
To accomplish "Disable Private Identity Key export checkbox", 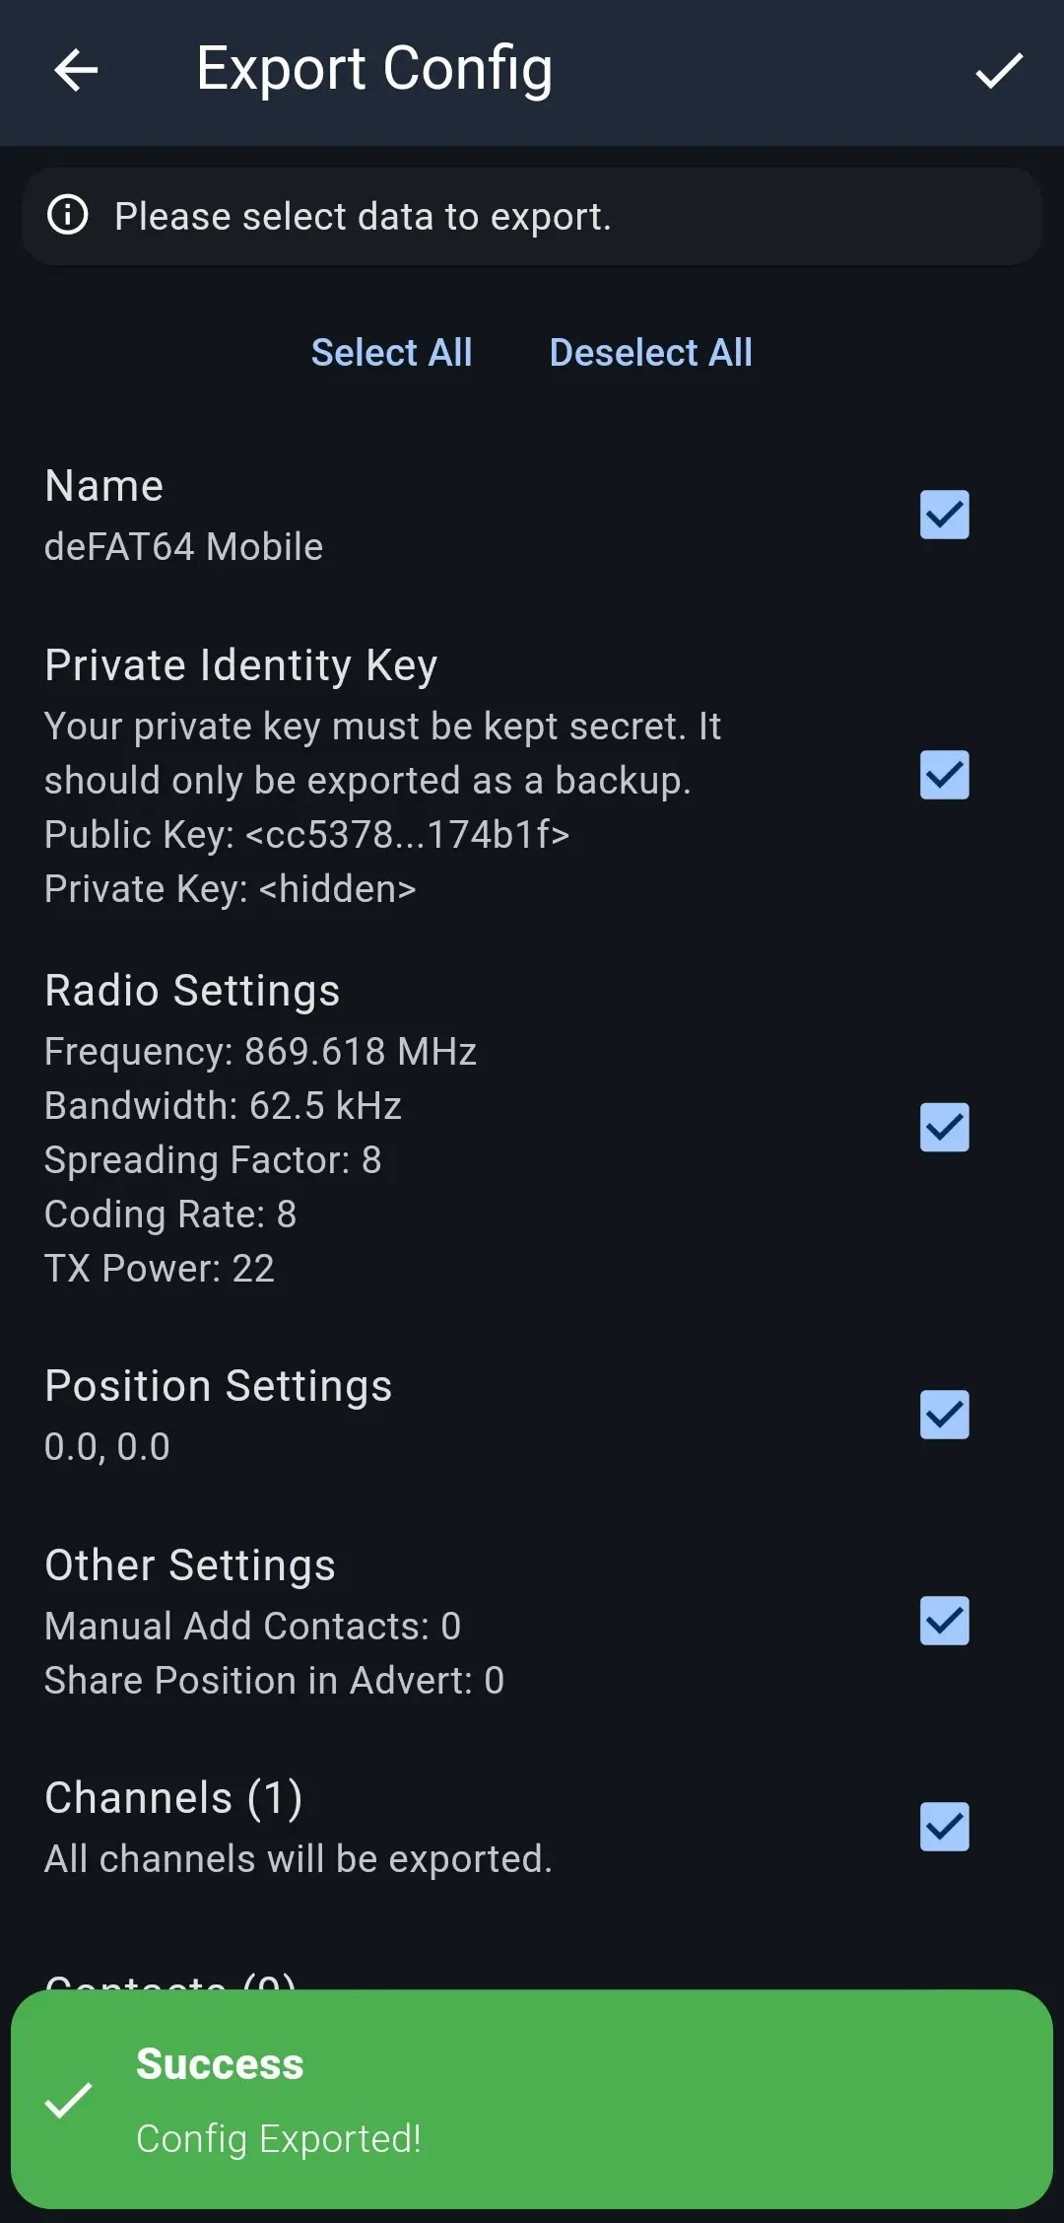I will click(x=944, y=775).
